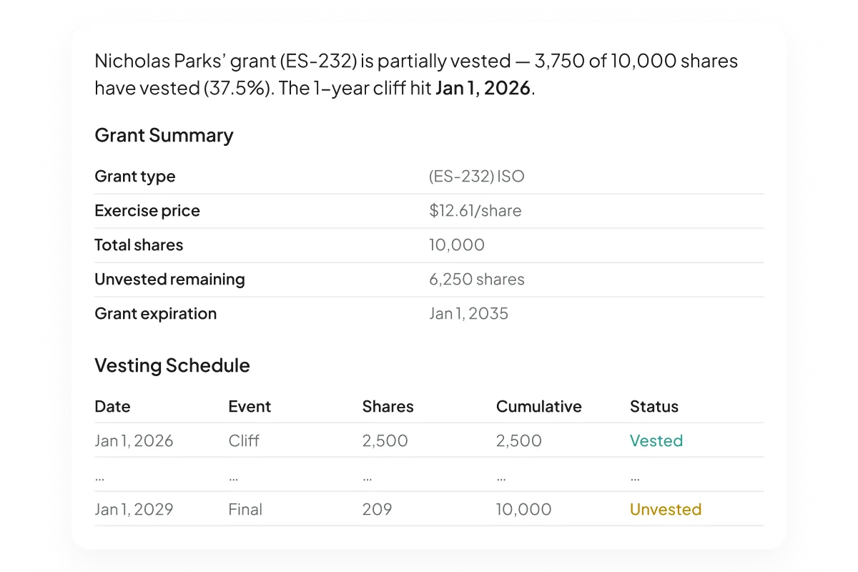Click the Total shares 10,000 value
The width and height of the screenshot is (858, 572).
pyautogui.click(x=456, y=245)
